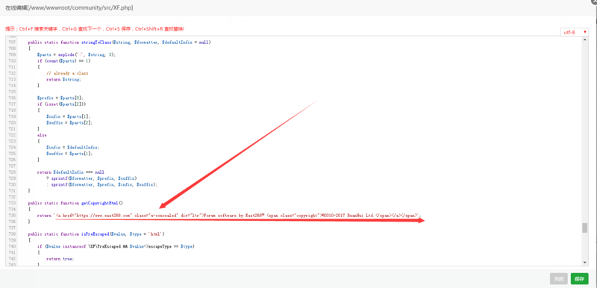
Task: Click the '$suffix = $parts[2];' line
Action: (69, 122)
